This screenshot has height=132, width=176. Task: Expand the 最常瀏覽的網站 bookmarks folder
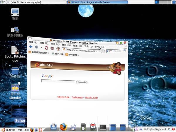(39, 53)
